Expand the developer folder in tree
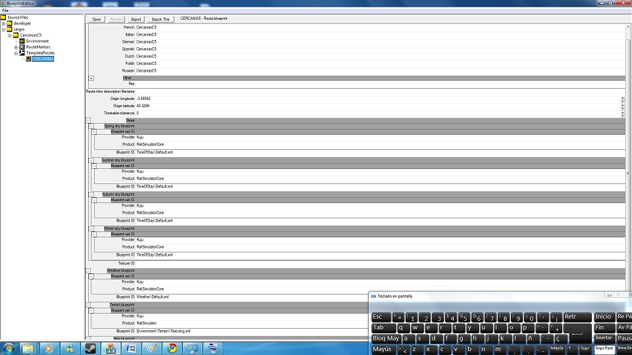632x355 pixels. point(3,23)
